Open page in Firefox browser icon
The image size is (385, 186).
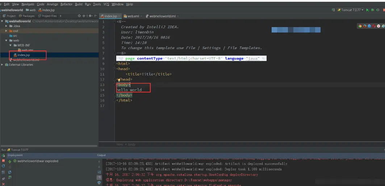(365, 26)
